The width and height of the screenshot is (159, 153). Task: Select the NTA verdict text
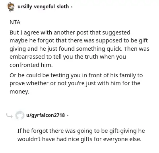click(15, 22)
